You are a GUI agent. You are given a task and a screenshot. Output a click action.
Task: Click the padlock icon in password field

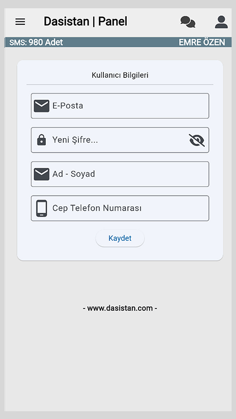click(41, 140)
